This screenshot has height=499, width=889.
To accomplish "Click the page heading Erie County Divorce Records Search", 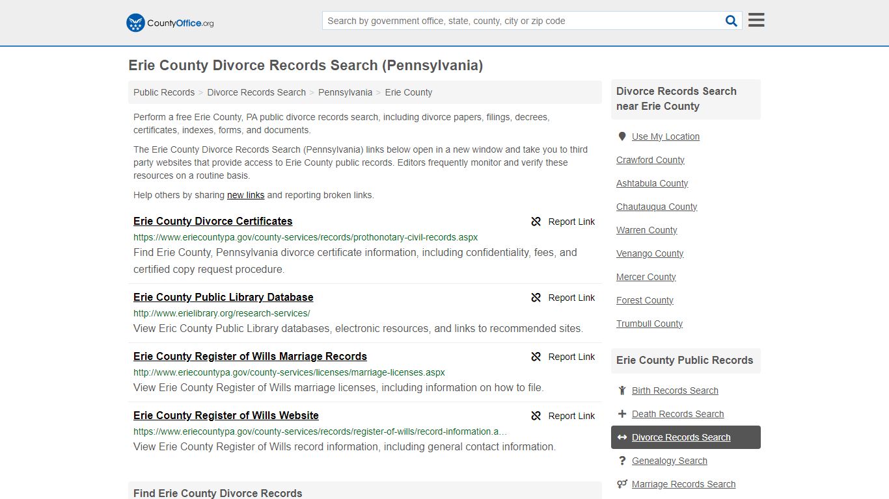I will click(306, 66).
